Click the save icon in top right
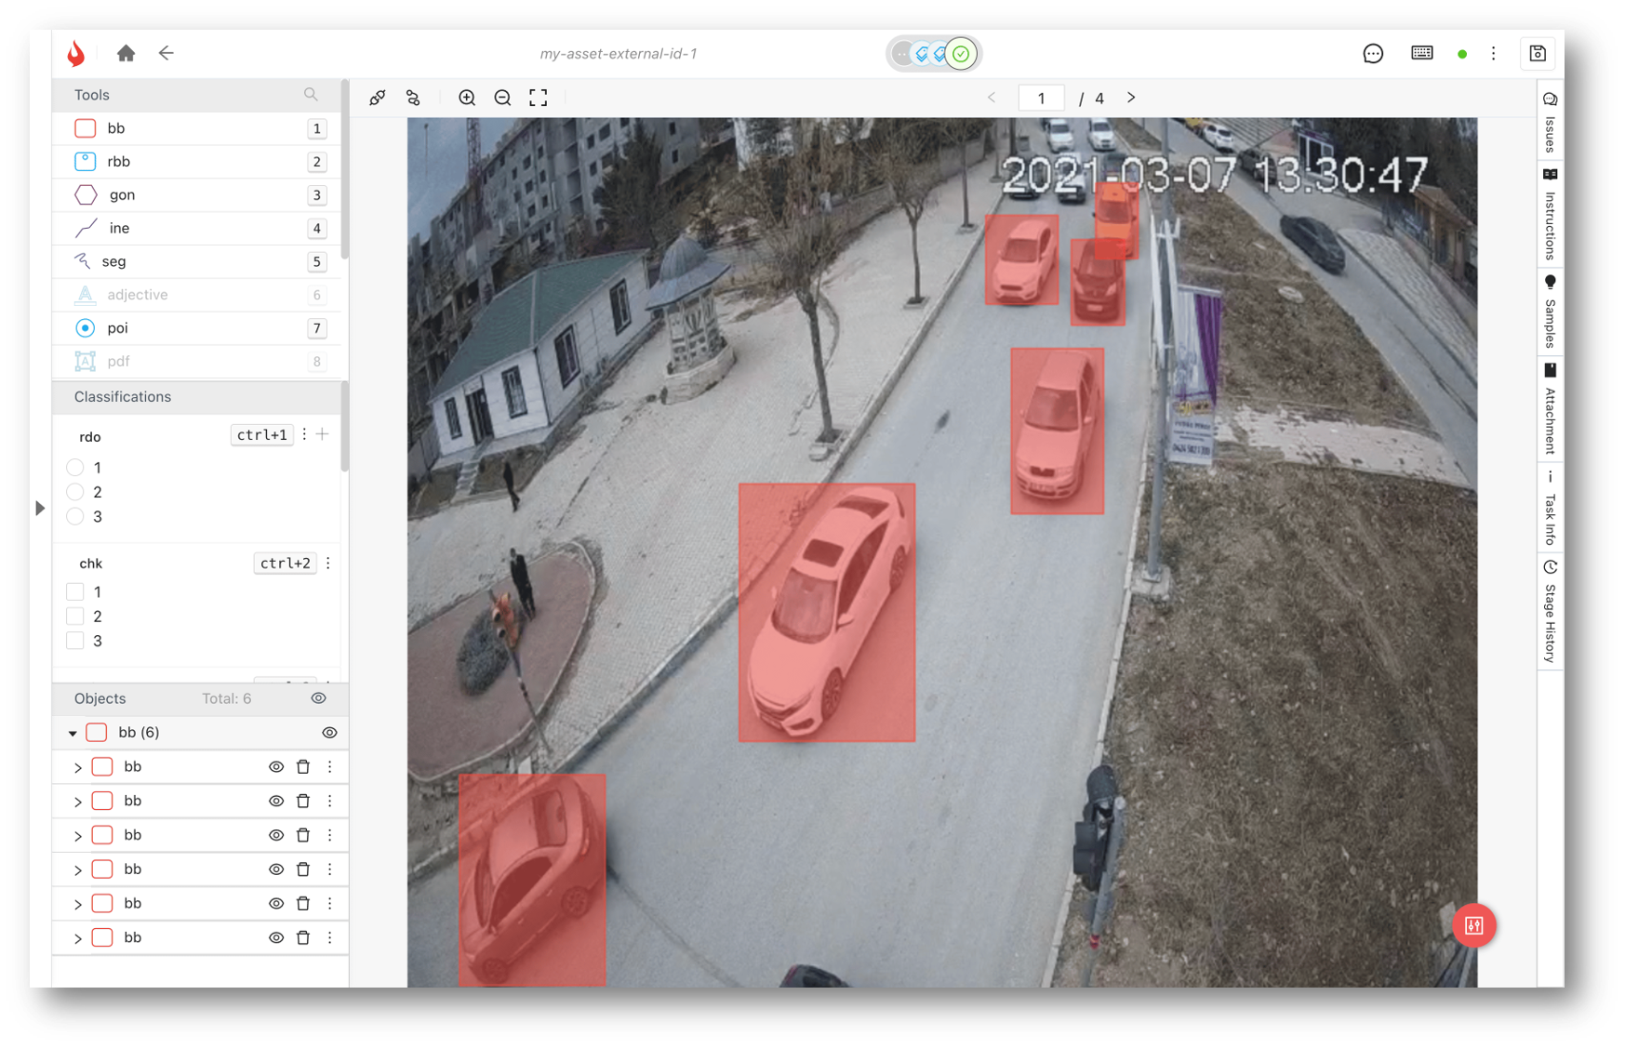The width and height of the screenshot is (1625, 1048). (x=1537, y=53)
